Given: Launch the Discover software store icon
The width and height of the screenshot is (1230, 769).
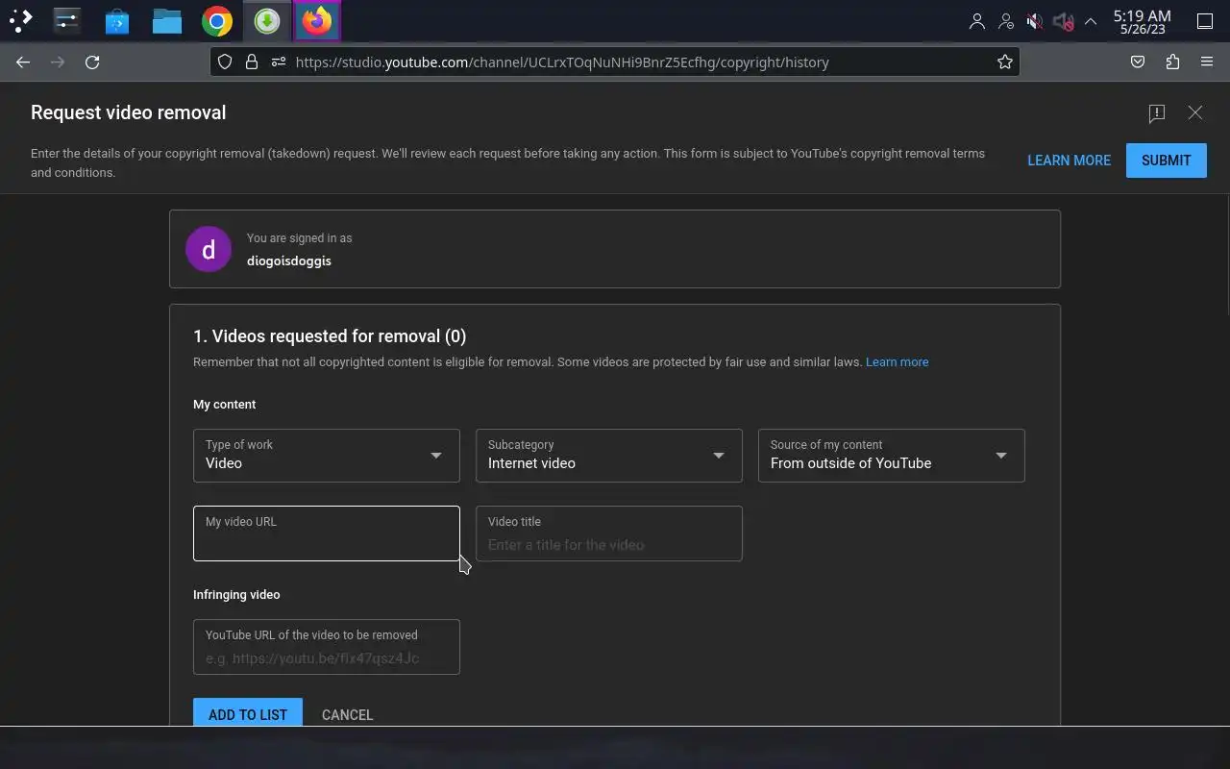Looking at the screenshot, I should click(117, 20).
